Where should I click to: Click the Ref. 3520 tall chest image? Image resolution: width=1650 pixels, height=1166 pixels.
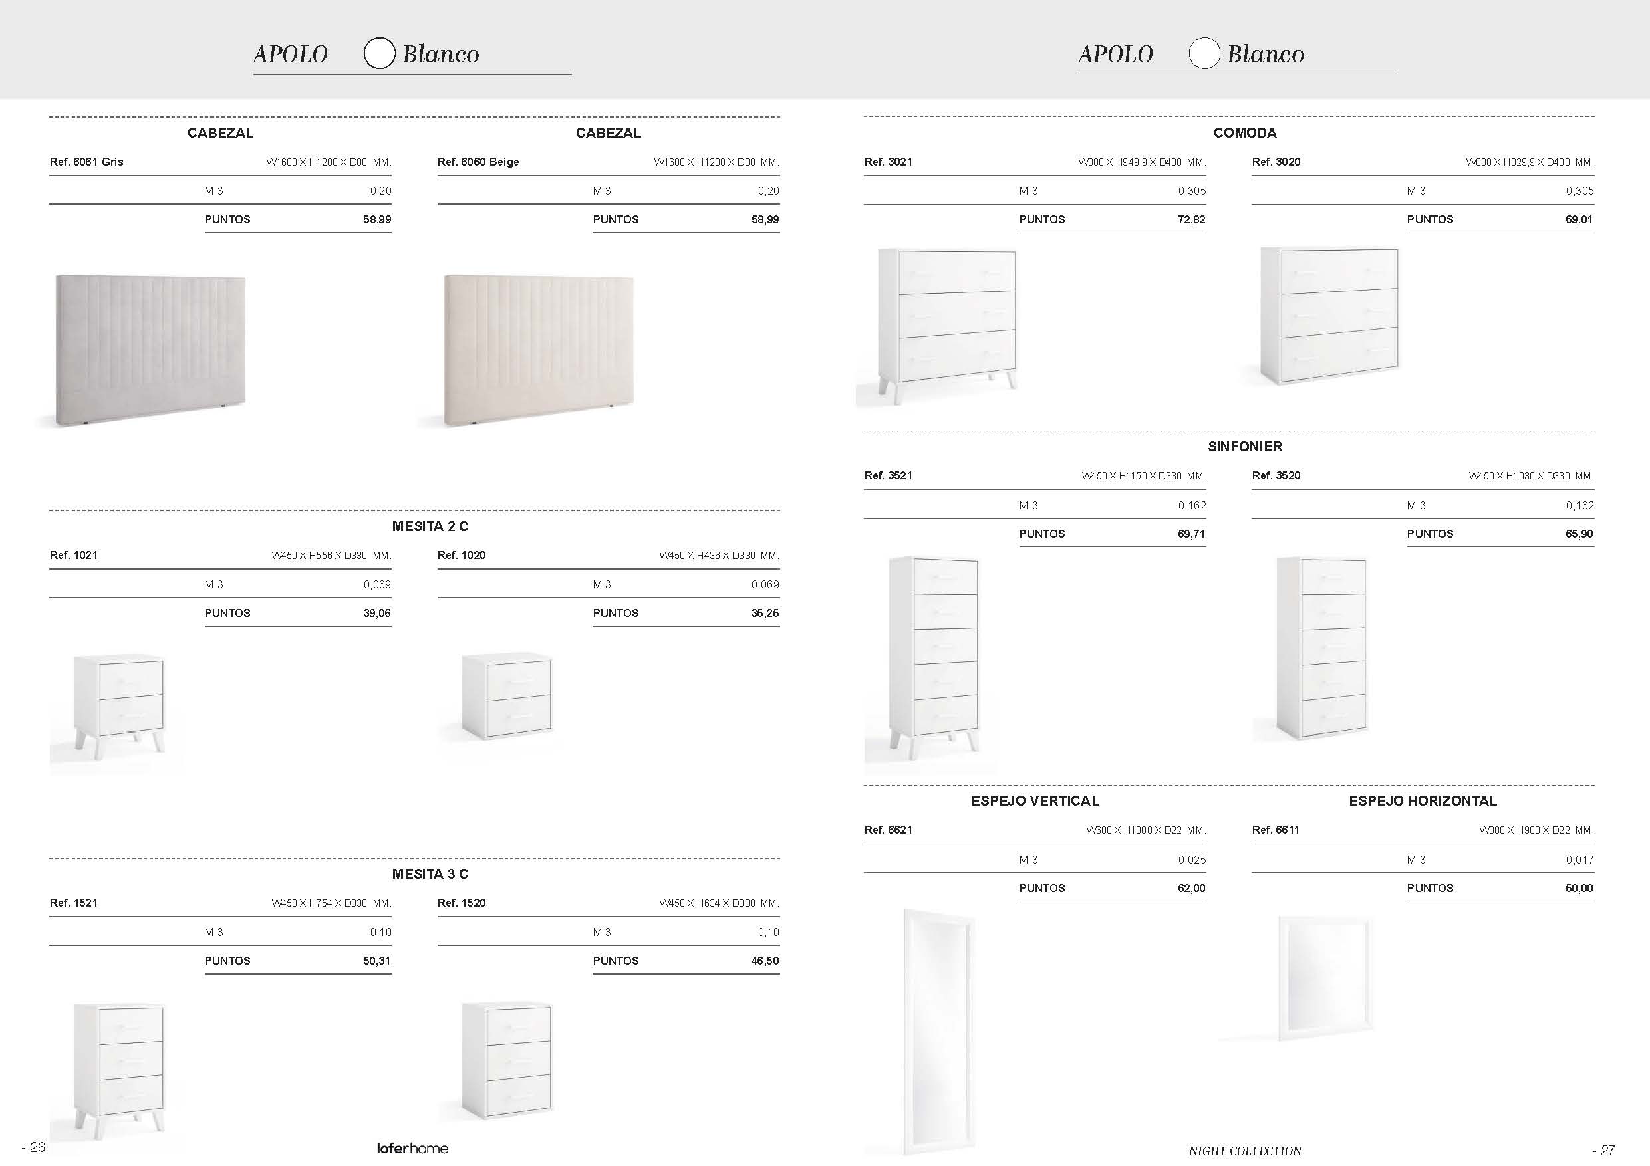tap(1321, 647)
